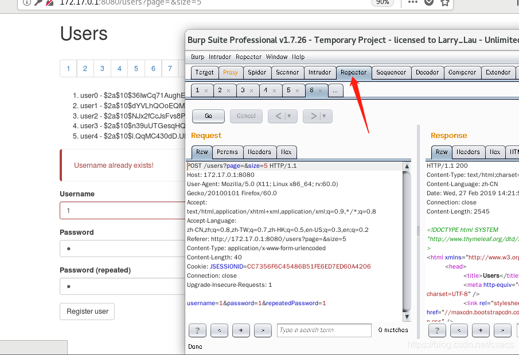The width and height of the screenshot is (519, 355).
Task: Click the Username input field
Action: 123,211
